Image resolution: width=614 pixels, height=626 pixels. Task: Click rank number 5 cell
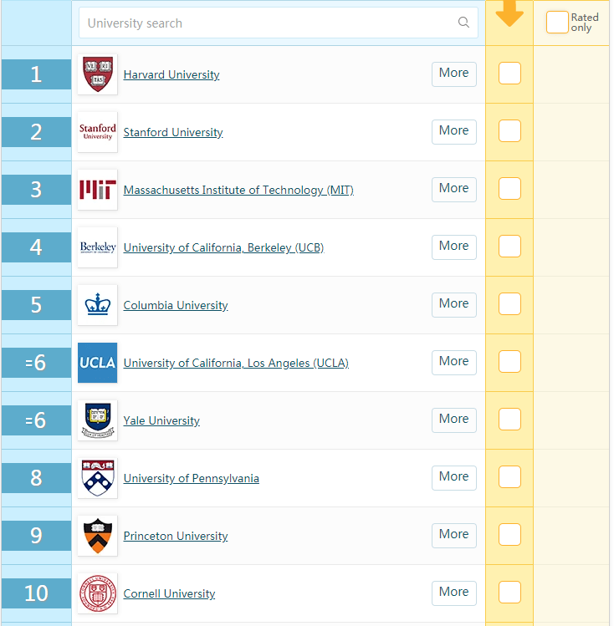pyautogui.click(x=36, y=305)
